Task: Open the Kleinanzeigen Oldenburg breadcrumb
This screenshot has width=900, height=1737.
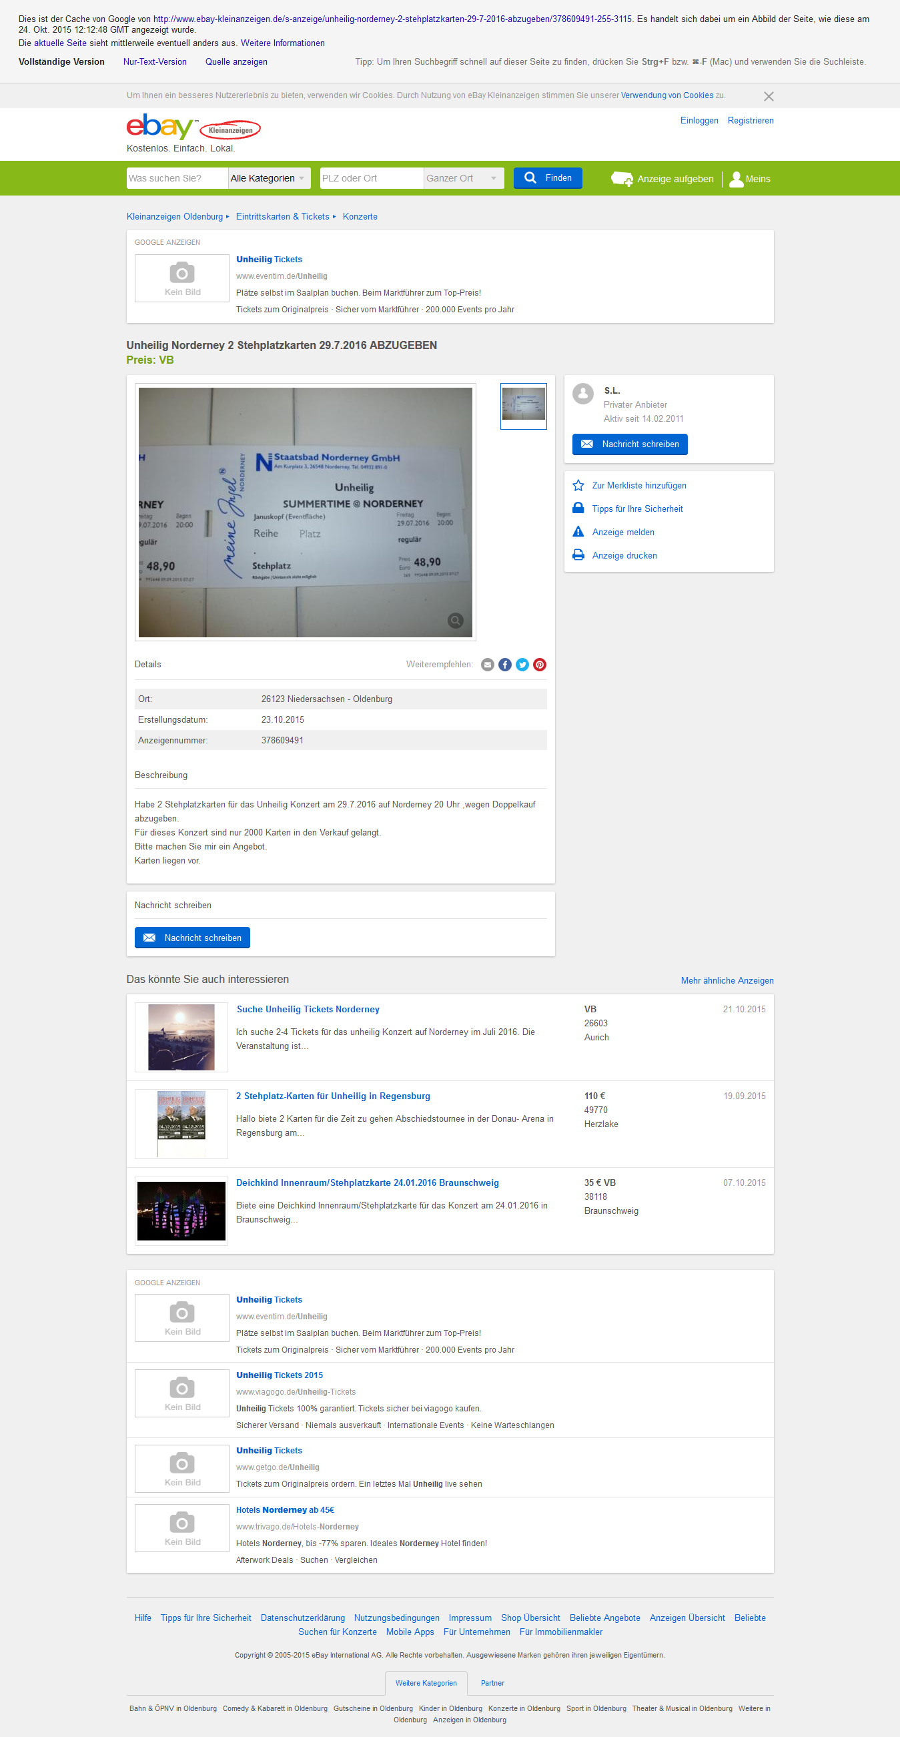Action: (175, 216)
